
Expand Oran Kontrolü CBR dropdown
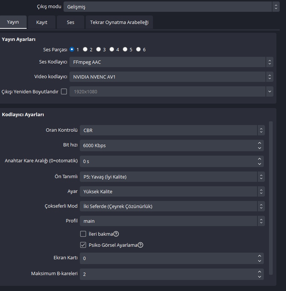point(171,130)
